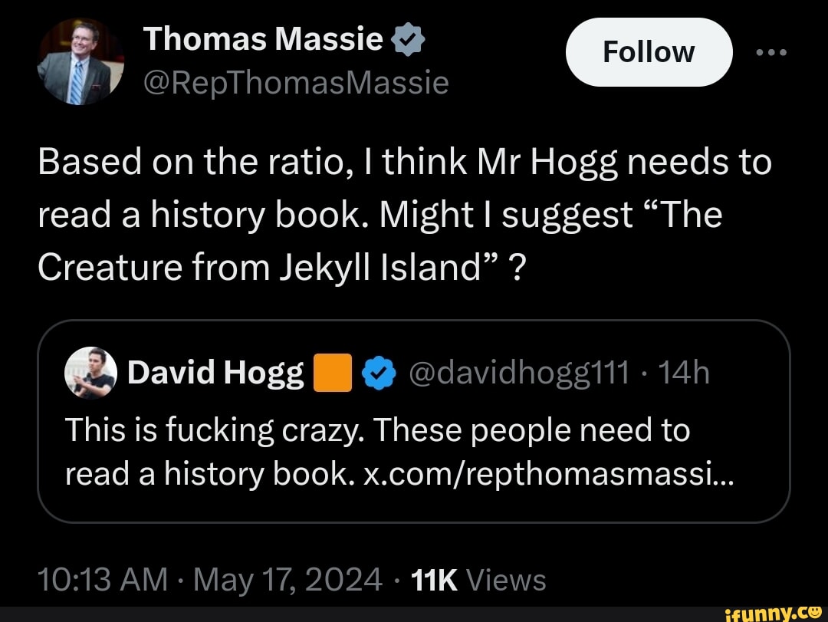Click the 10:13 AM post time
Screen dimensions: 828x622
[102, 579]
